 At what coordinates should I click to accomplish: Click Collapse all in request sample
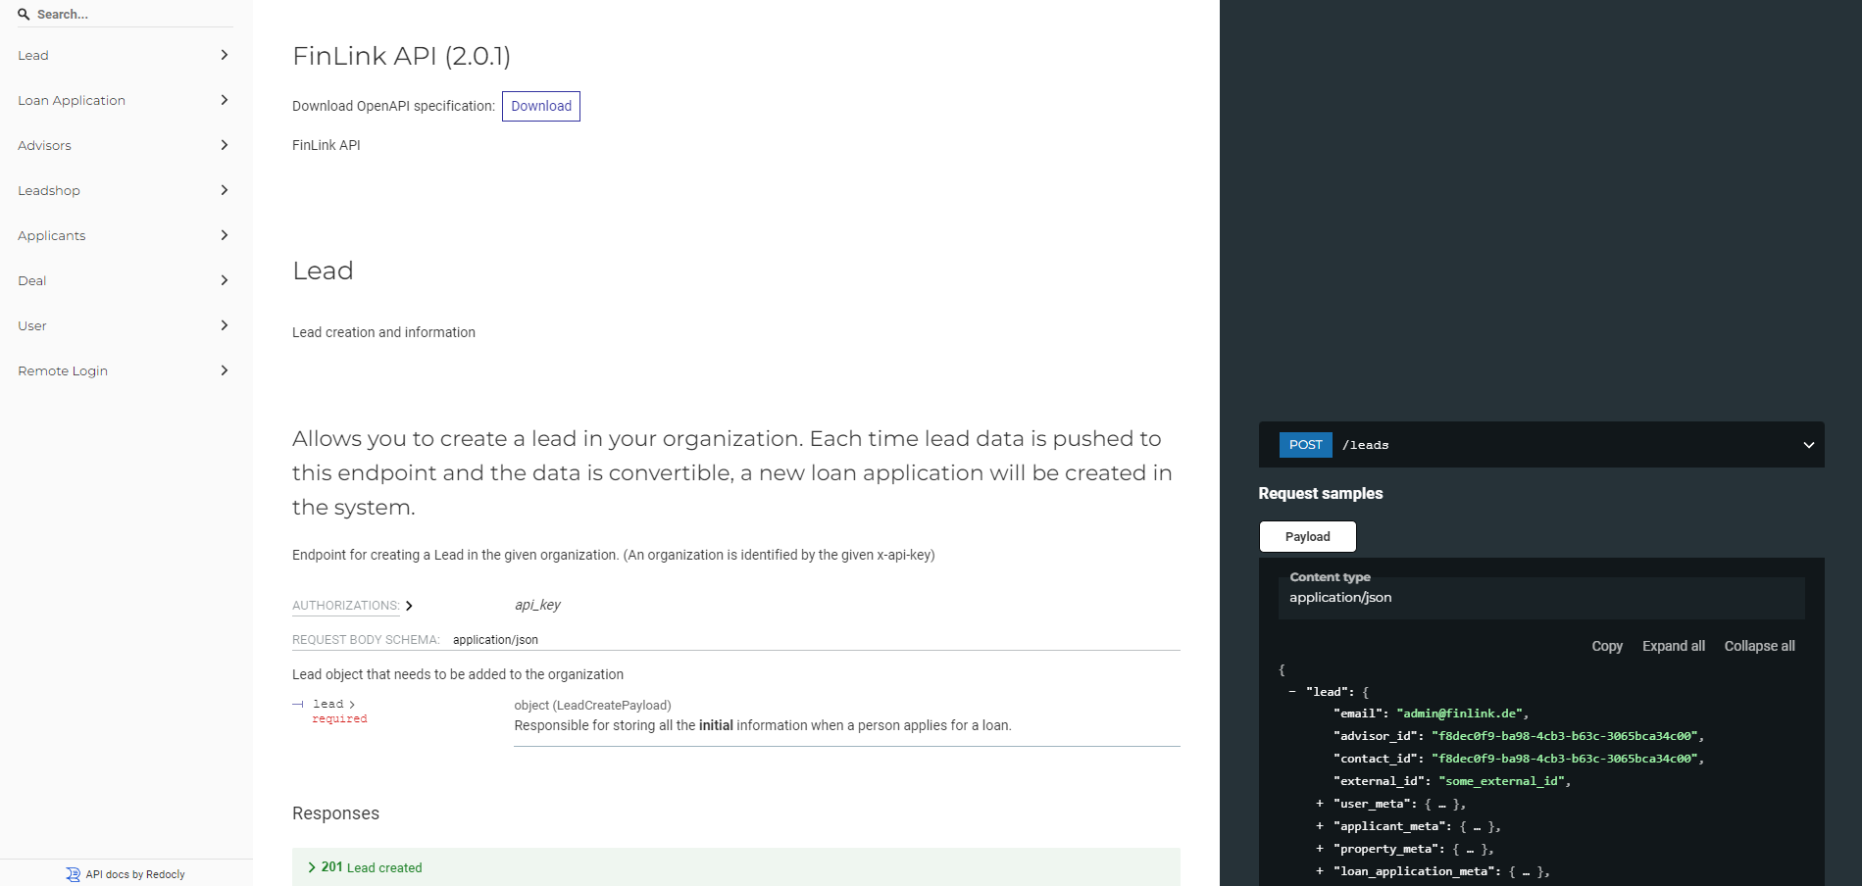[1760, 646]
